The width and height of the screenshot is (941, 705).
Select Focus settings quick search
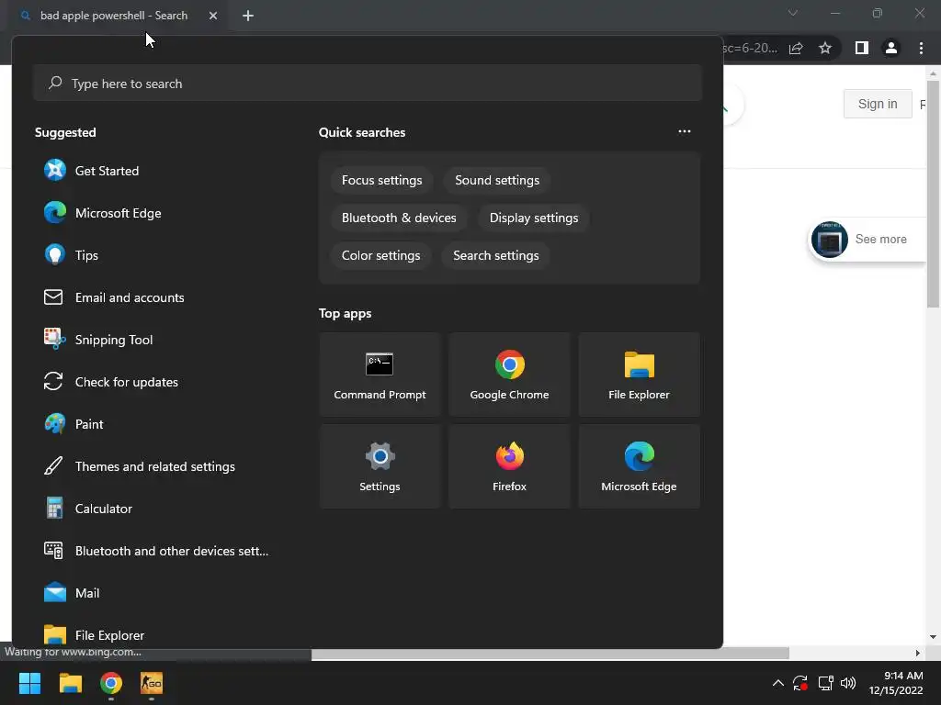(381, 181)
